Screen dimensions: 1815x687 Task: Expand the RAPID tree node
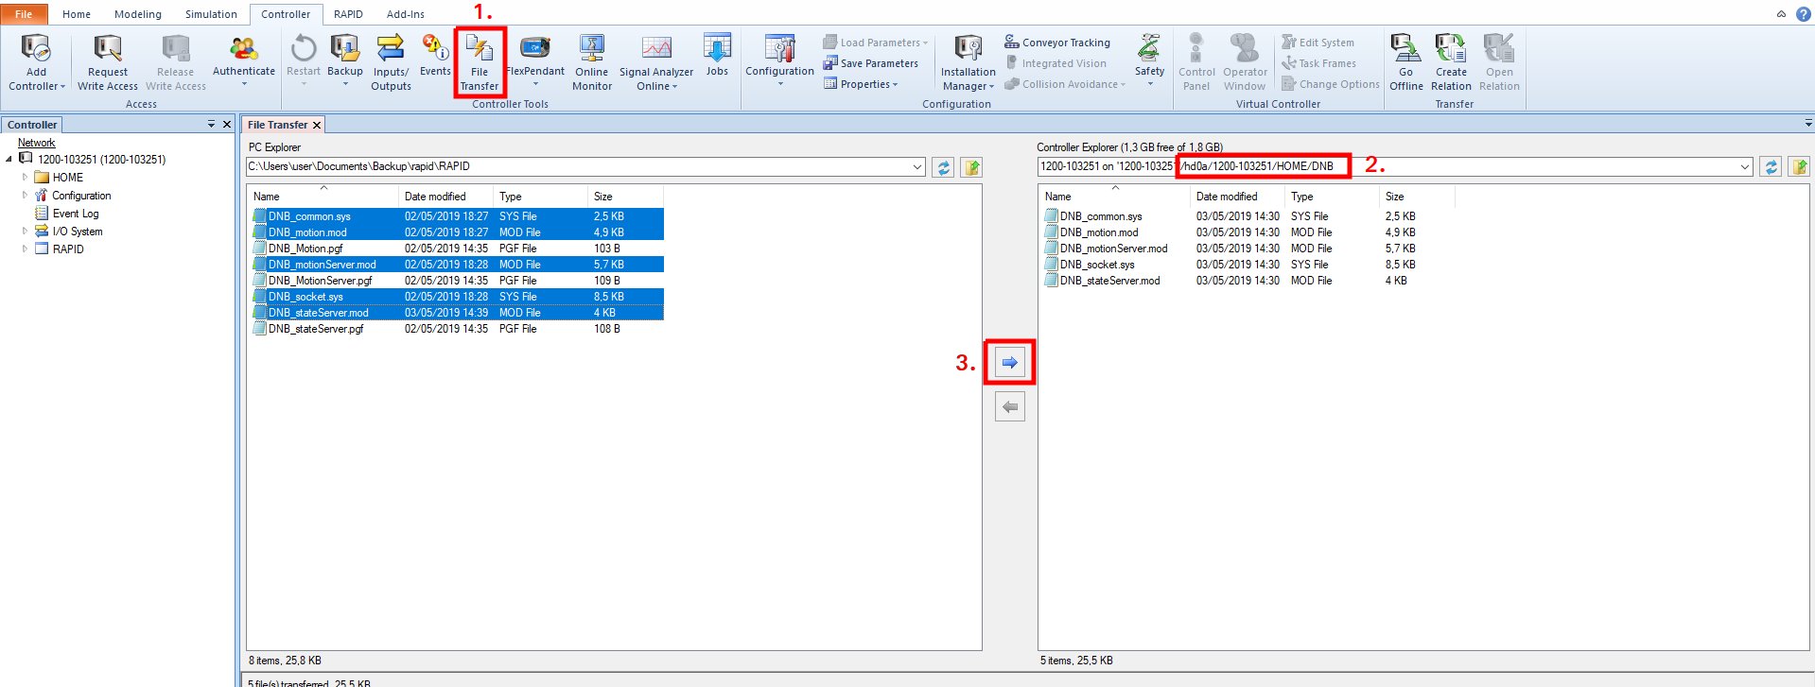coord(25,249)
